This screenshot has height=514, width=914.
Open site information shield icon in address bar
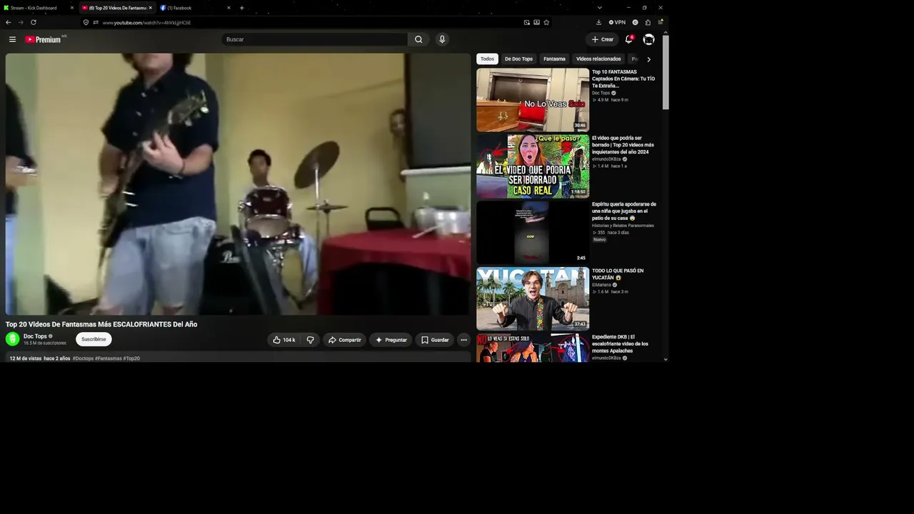coord(86,22)
